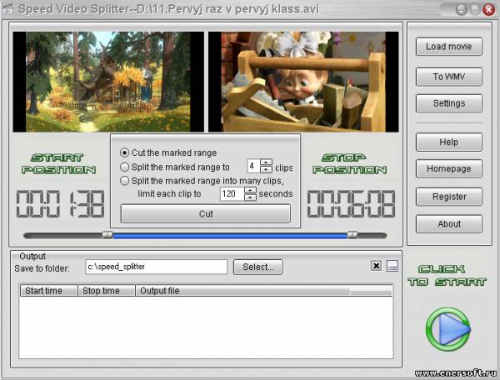Open Load movie
The height and width of the screenshot is (380, 500).
coord(448,47)
